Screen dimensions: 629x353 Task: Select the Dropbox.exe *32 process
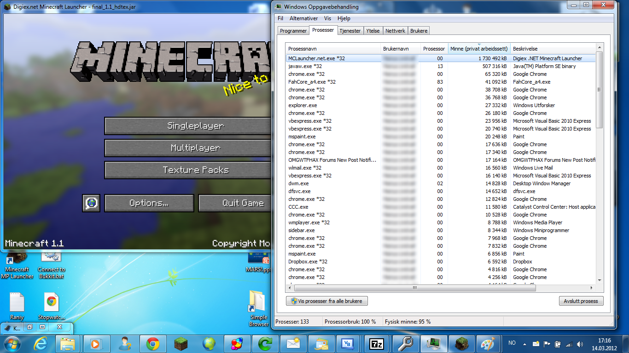tap(441, 262)
